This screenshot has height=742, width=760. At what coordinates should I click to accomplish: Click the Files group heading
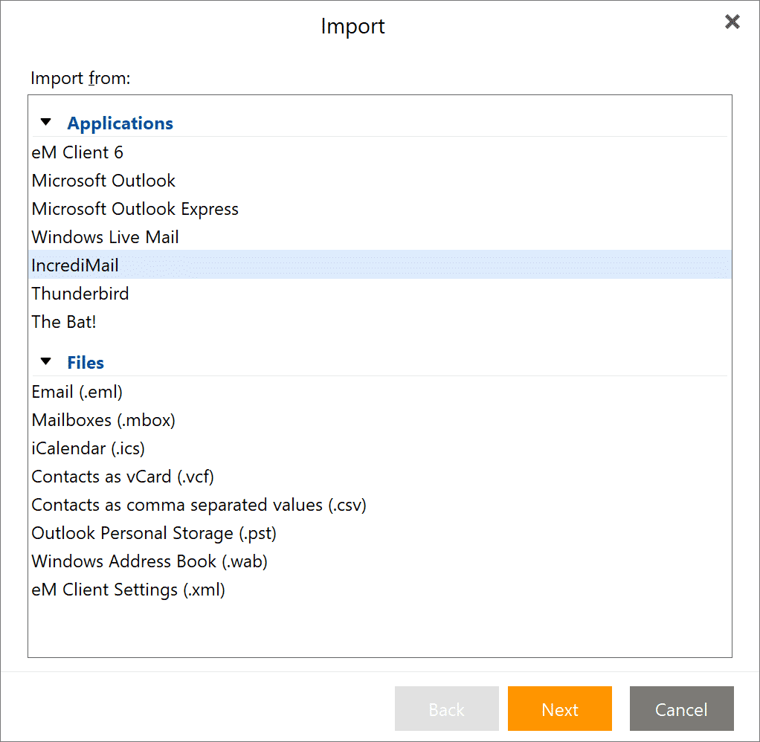pyautogui.click(x=86, y=363)
